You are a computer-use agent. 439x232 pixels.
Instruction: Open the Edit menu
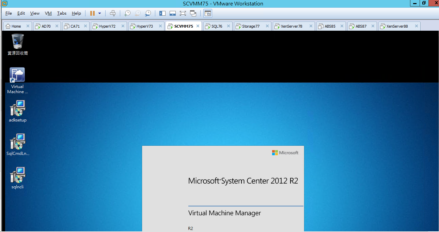(x=21, y=13)
